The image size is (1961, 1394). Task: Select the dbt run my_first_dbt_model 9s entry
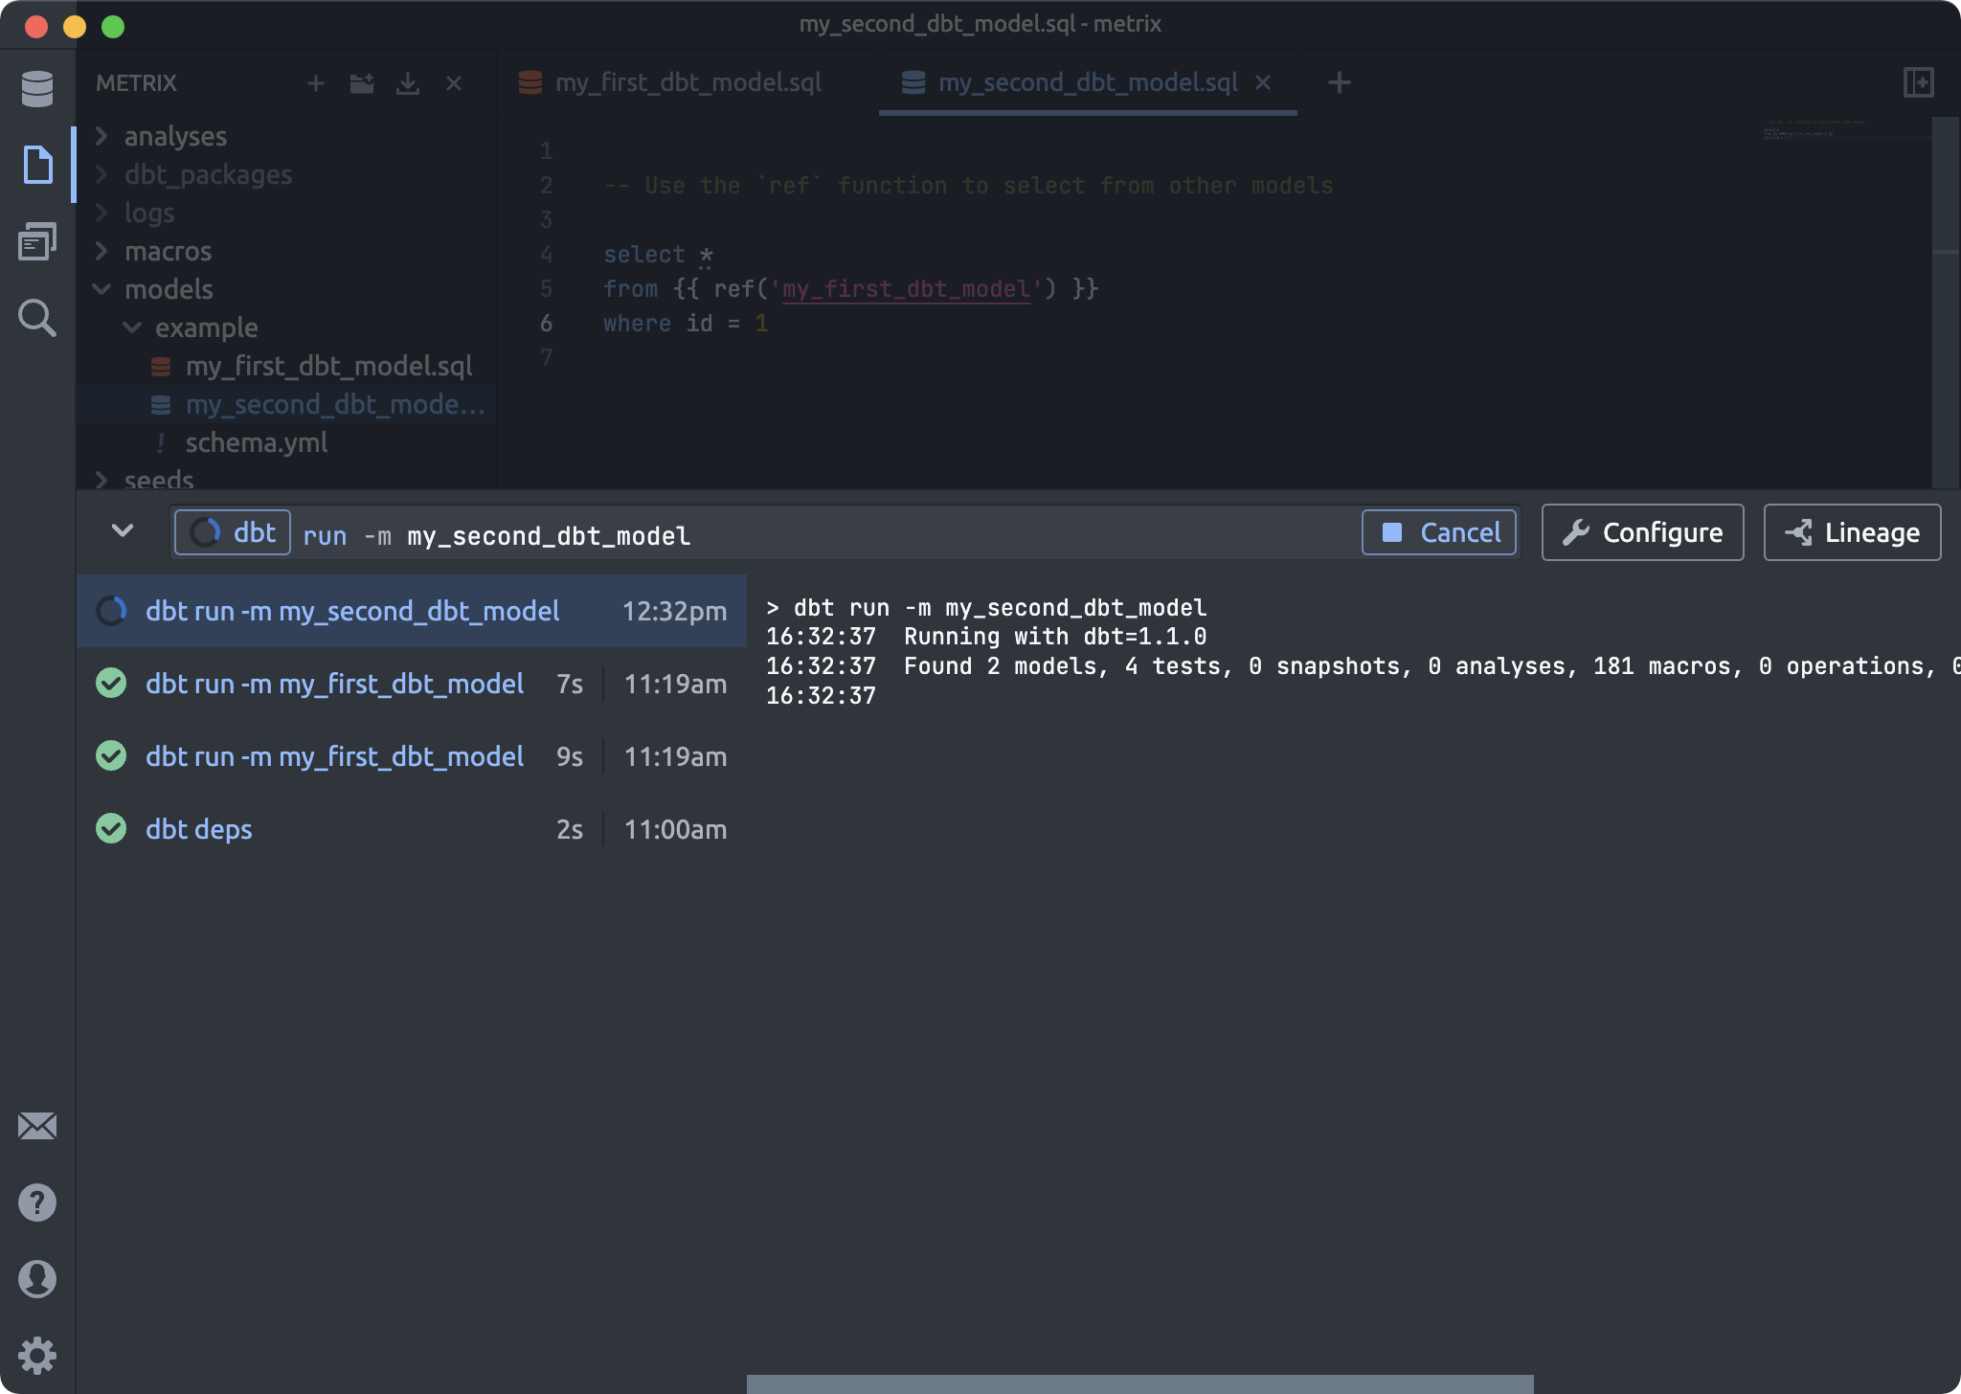412,756
